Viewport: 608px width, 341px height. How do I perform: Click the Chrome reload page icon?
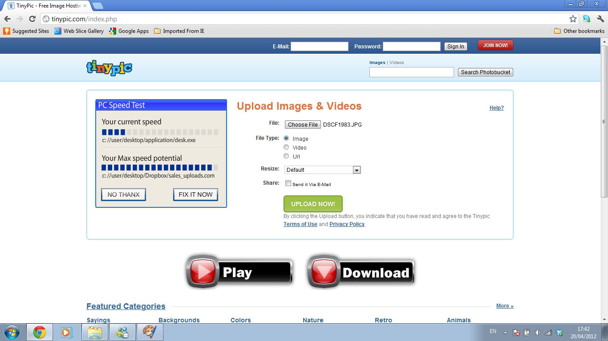(x=32, y=19)
